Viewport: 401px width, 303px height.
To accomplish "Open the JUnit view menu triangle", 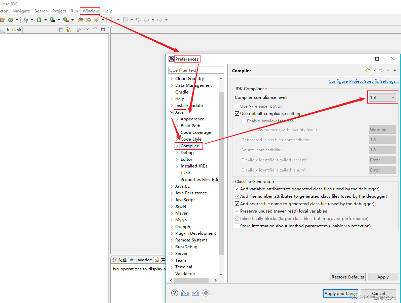I will point(87,29).
